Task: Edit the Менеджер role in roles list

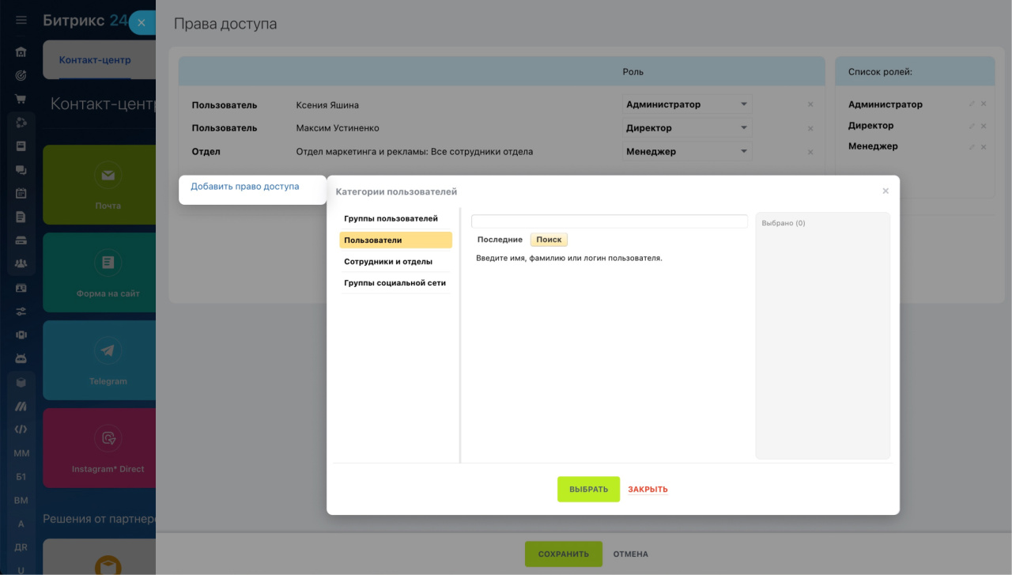Action: click(972, 146)
